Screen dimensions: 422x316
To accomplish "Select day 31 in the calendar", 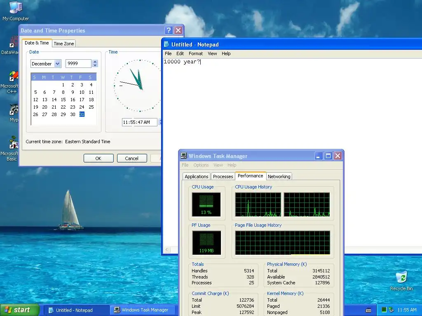I will 82,114.
